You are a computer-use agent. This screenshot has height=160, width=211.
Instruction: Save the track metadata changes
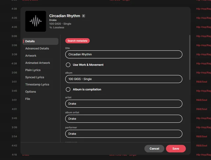[x=176, y=149]
